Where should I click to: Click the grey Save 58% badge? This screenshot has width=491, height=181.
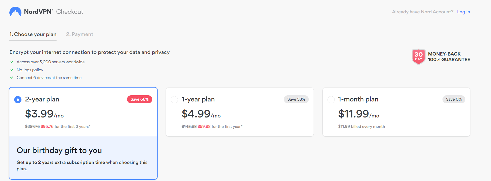(296, 99)
